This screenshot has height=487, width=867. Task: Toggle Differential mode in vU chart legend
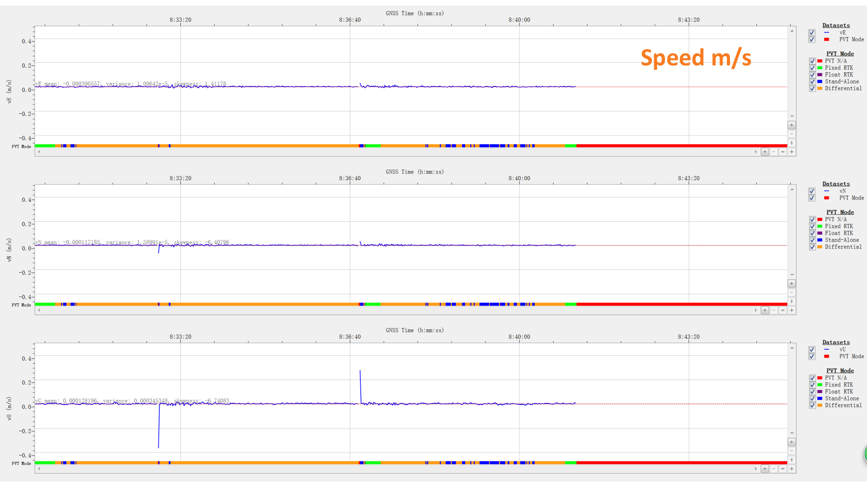[x=812, y=406]
